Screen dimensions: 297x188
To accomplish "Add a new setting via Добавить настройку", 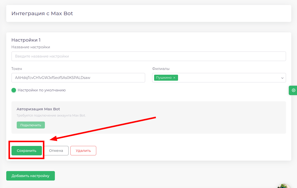I will click(30, 176).
